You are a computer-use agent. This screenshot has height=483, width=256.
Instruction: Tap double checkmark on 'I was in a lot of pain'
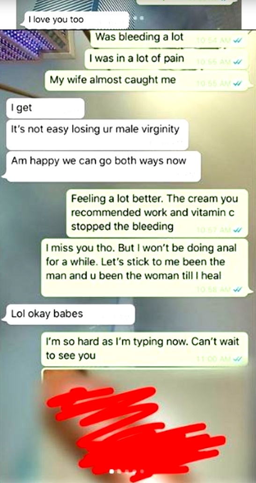point(237,62)
